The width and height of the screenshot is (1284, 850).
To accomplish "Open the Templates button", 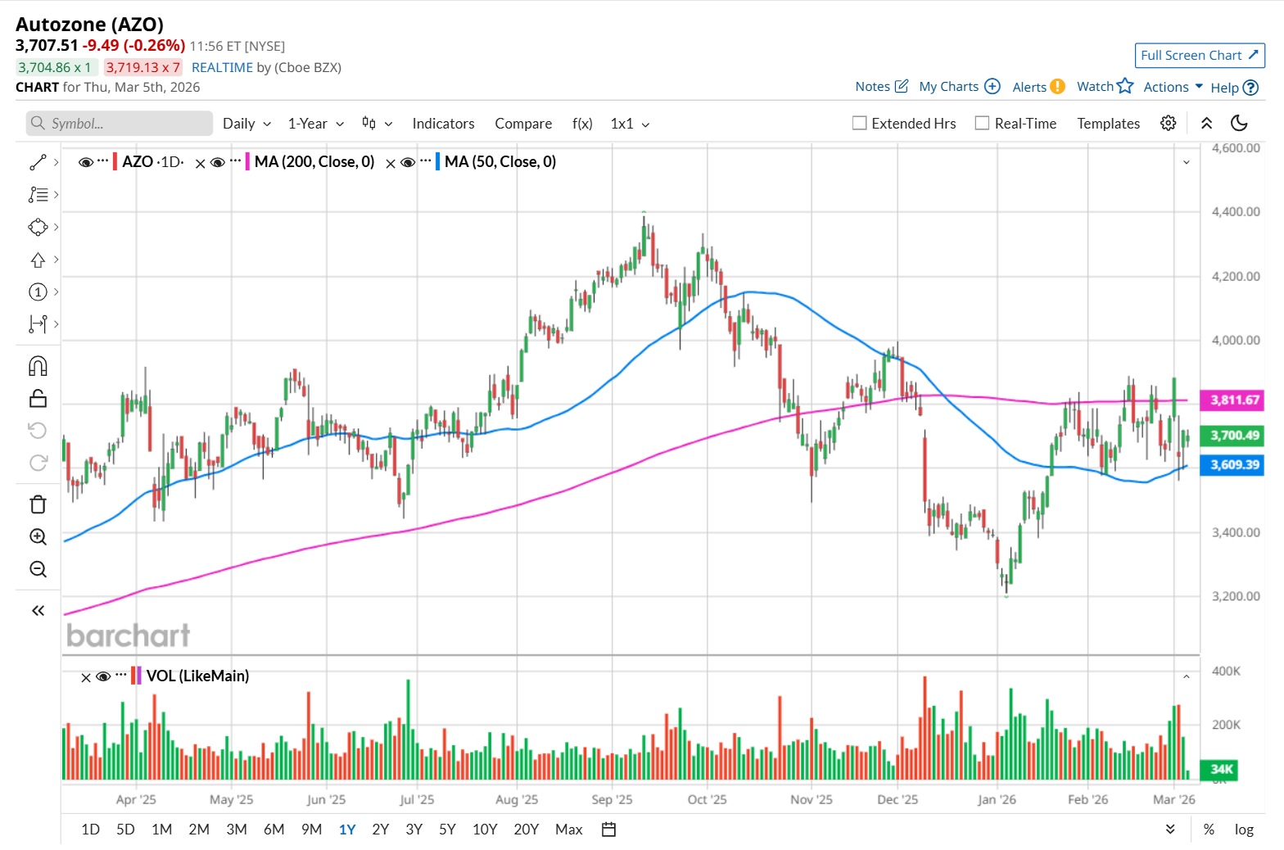I will pos(1108,124).
